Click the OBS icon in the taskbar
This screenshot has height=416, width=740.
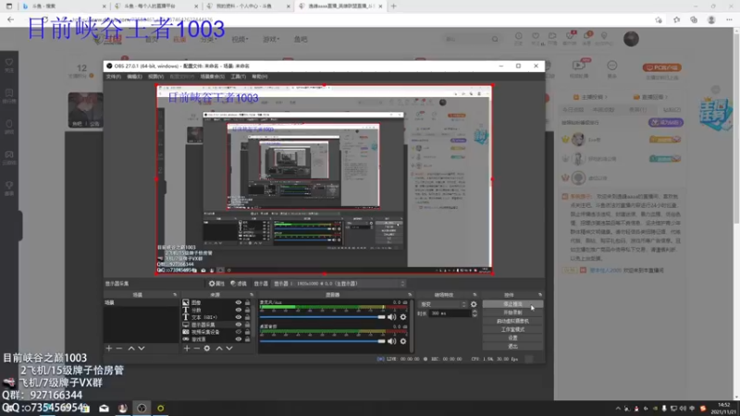[x=142, y=409]
